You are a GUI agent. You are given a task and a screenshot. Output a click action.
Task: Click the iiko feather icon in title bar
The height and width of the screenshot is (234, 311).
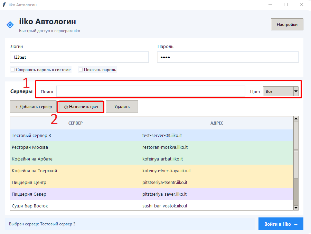[x=4, y=4]
